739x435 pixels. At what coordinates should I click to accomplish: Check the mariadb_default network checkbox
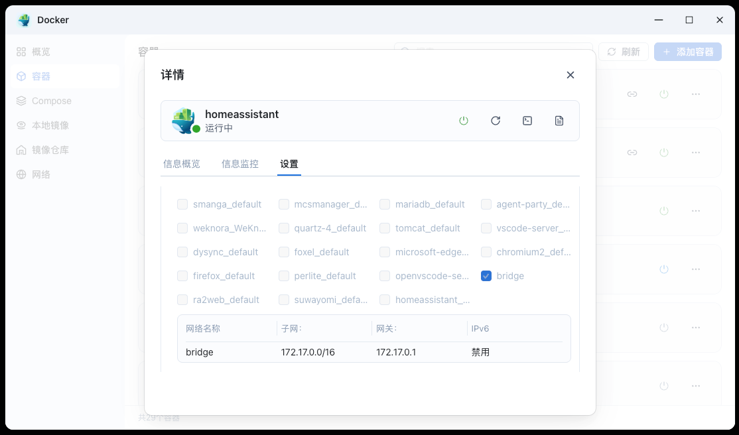pyautogui.click(x=385, y=204)
